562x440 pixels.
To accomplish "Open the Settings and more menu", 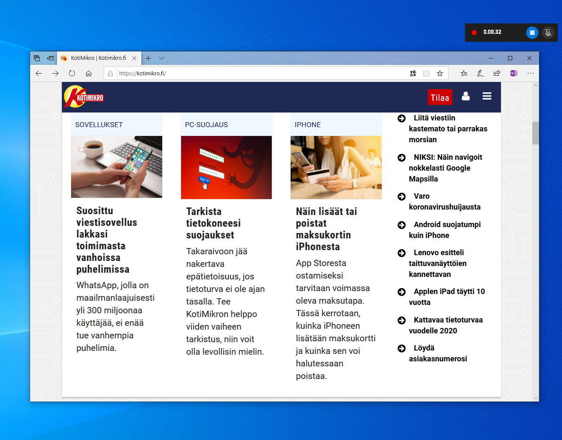I will pyautogui.click(x=530, y=73).
